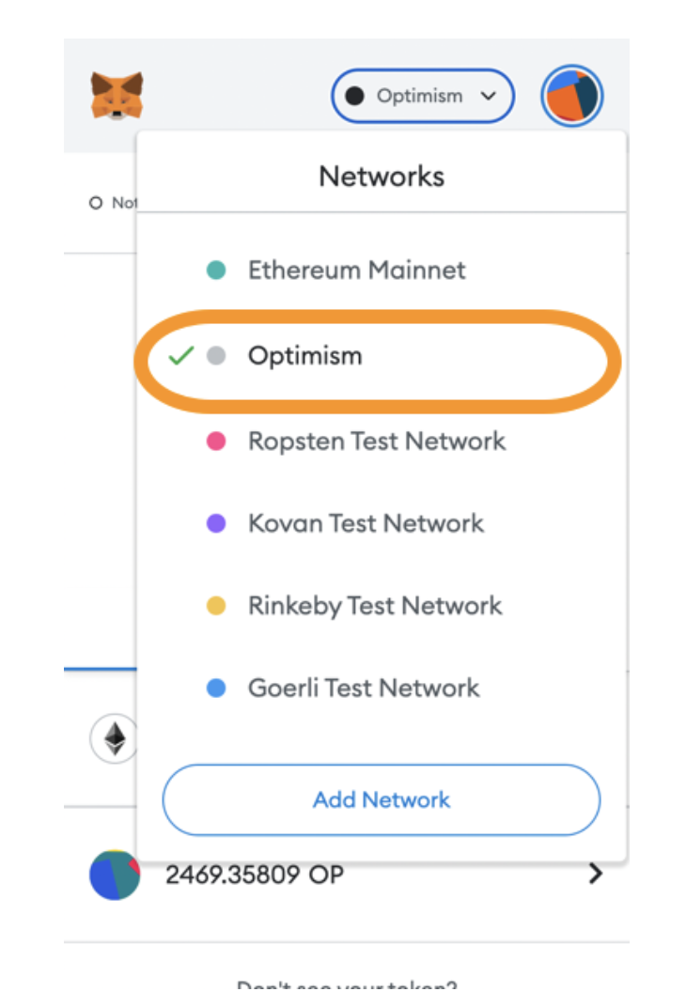Click the teal Ethereum Mainnet dot
Image resolution: width=686 pixels, height=1007 pixels.
pos(216,270)
